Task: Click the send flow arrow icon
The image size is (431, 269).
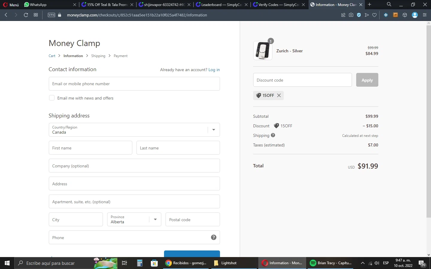Action: click(367, 15)
